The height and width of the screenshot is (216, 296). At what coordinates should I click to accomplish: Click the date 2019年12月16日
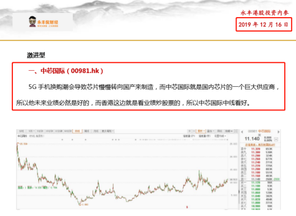[263, 25]
